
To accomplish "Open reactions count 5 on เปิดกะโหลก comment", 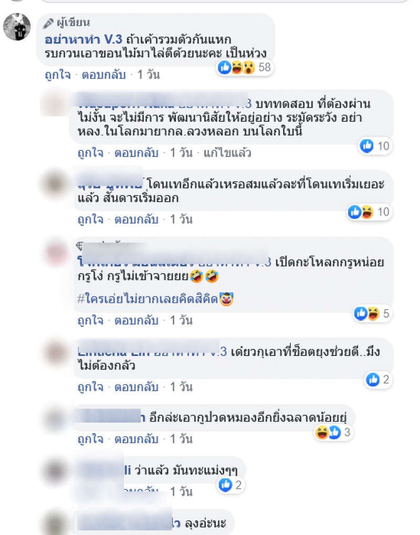I will click(372, 313).
